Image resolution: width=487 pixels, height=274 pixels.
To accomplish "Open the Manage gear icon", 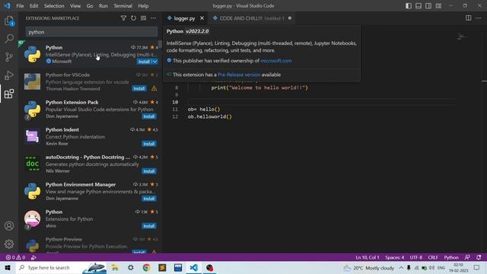I will pyautogui.click(x=9, y=244).
